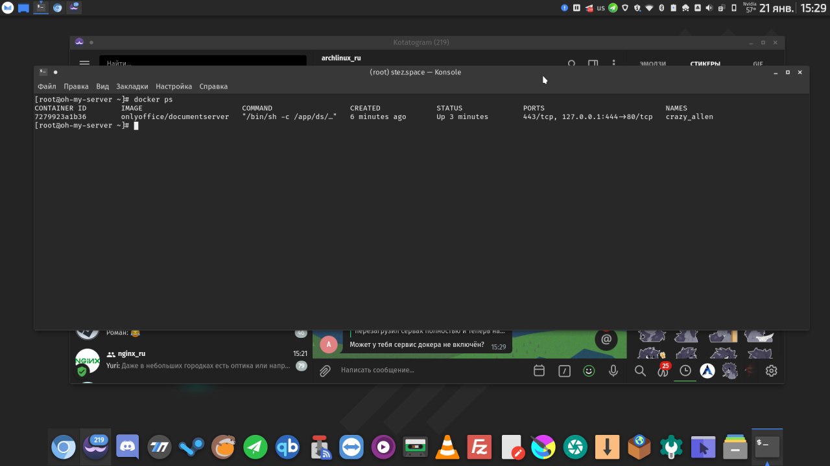Click the Wi-Fi network icon in system tray

coord(649,8)
